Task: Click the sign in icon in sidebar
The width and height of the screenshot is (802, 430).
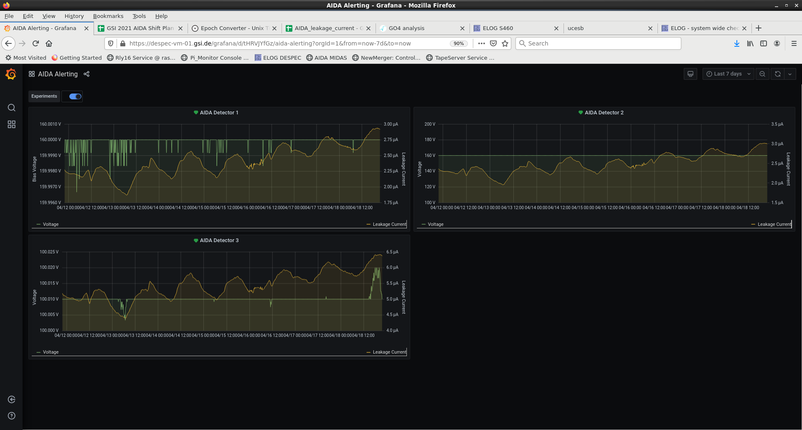Action: [12, 400]
